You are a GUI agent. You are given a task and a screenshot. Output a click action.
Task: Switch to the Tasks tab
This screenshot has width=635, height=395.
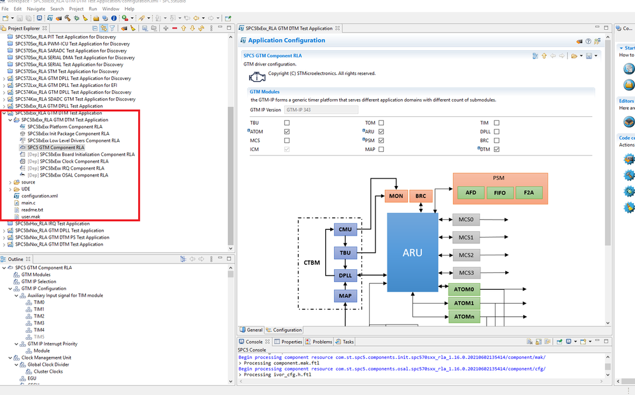coord(345,342)
